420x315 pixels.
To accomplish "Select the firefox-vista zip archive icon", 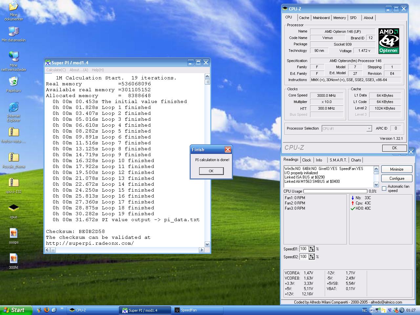I will tap(13, 135).
